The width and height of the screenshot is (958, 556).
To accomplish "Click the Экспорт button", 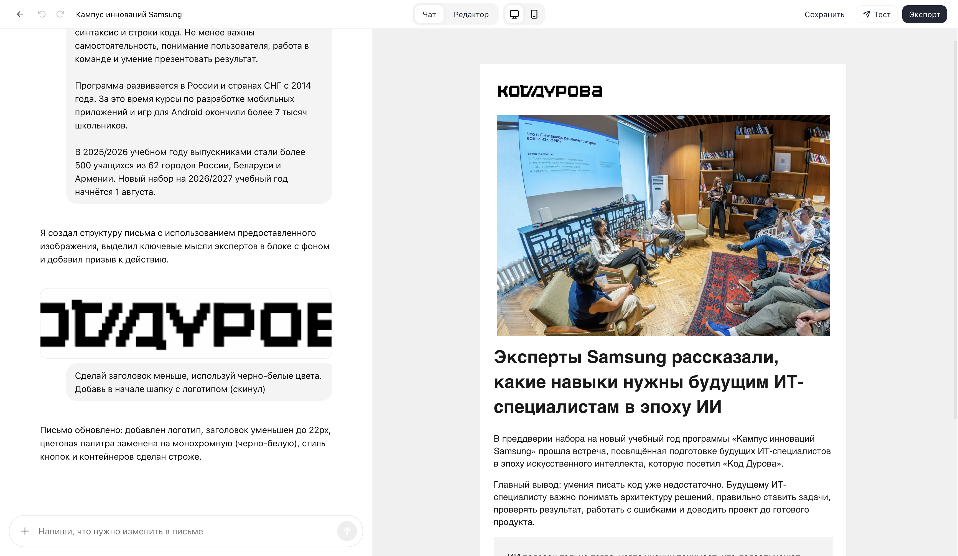I will pyautogui.click(x=924, y=14).
